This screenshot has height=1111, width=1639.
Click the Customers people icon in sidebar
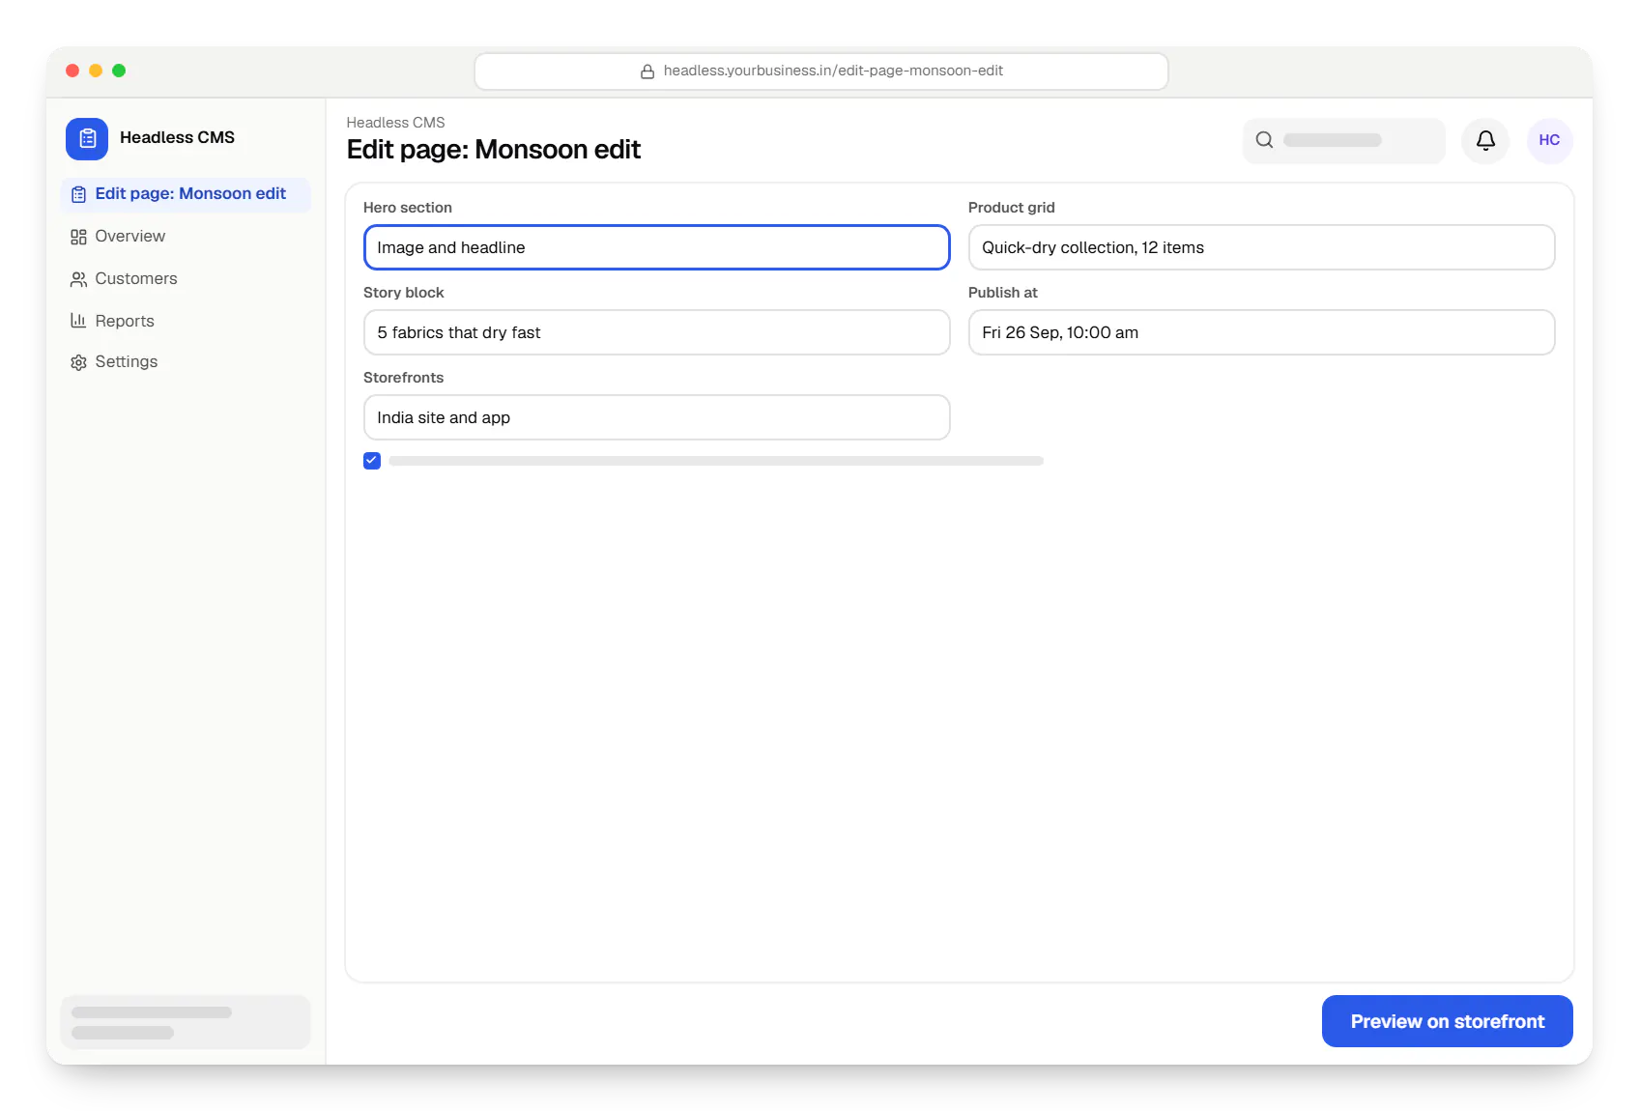tap(78, 279)
